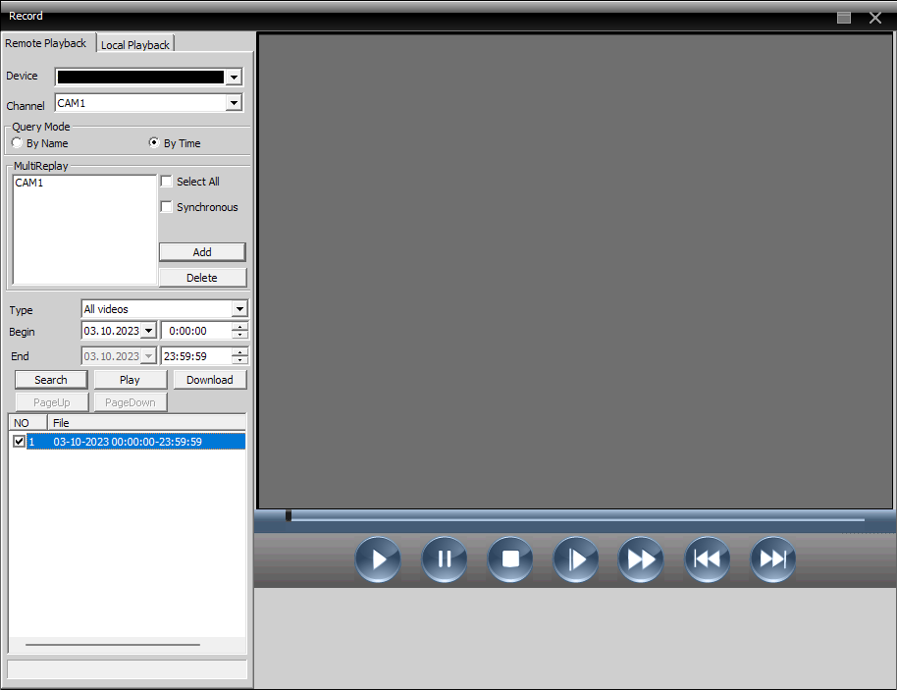Click the Download button
Viewport: 897px width, 690px height.
(x=210, y=380)
